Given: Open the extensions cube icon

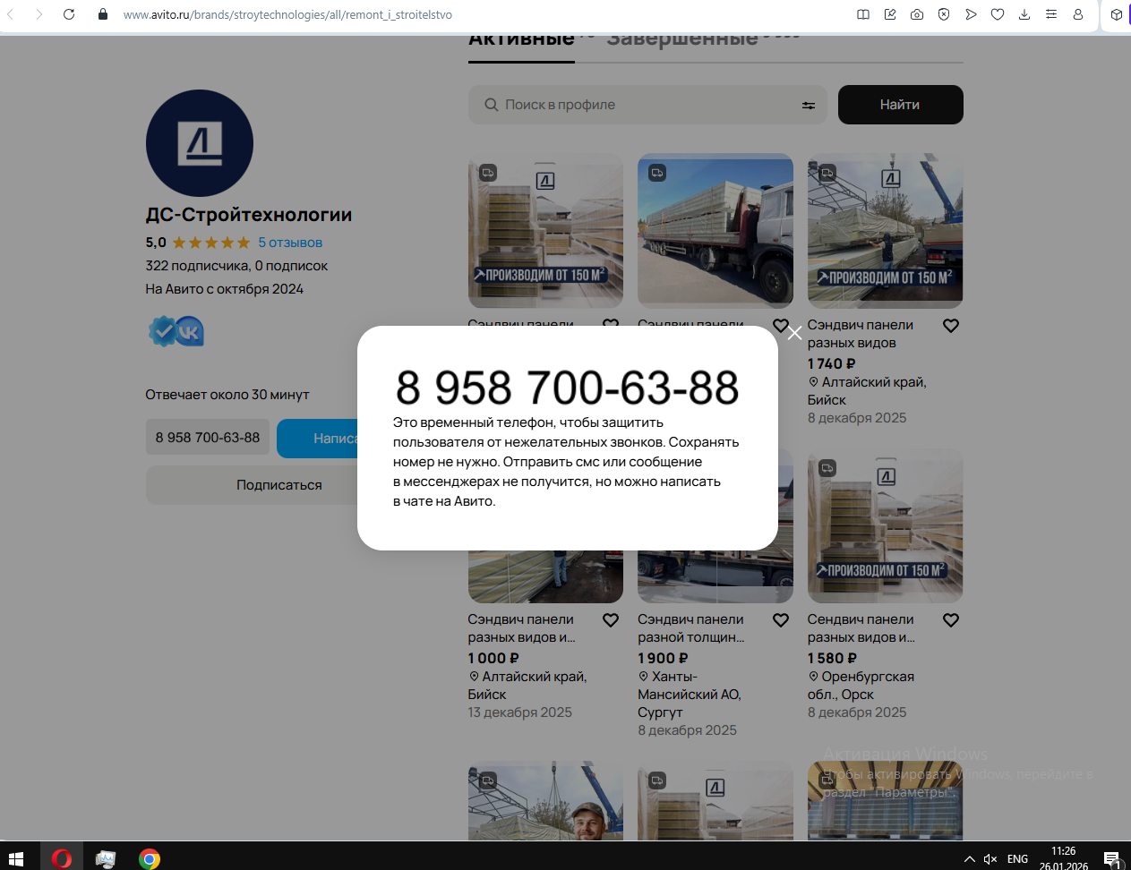Looking at the screenshot, I should (x=1116, y=14).
